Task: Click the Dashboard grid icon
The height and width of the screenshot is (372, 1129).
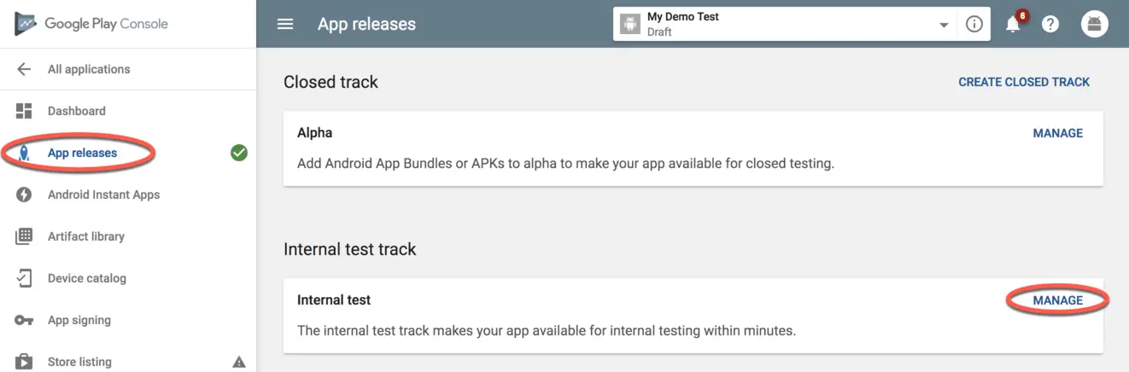Action: 24,111
